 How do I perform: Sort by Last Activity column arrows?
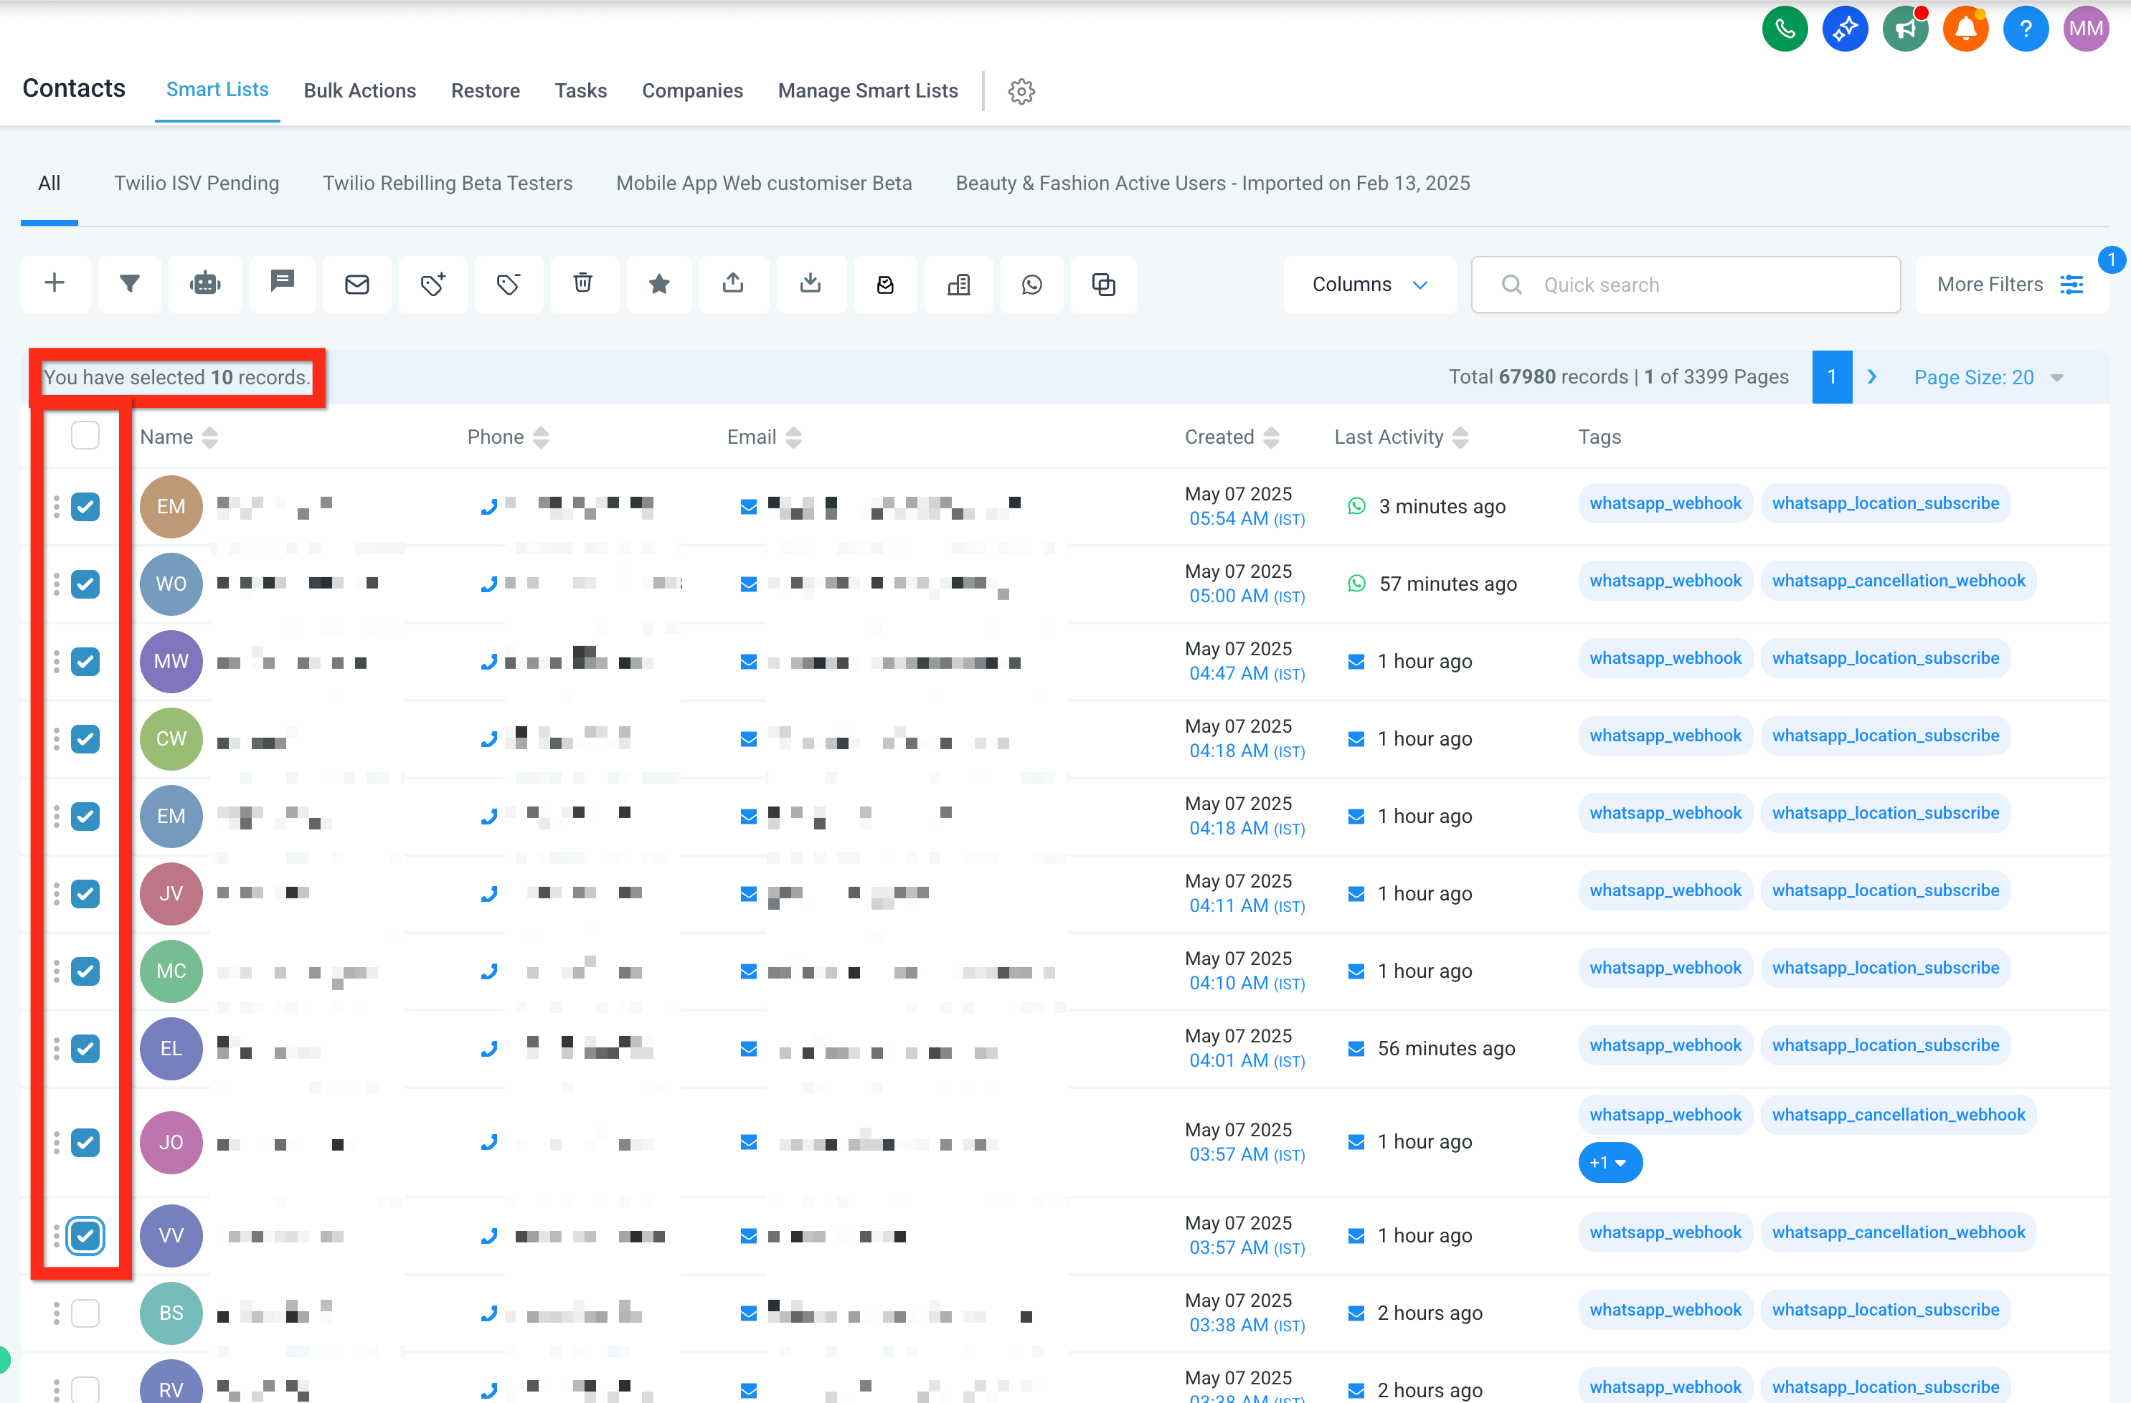click(x=1460, y=437)
